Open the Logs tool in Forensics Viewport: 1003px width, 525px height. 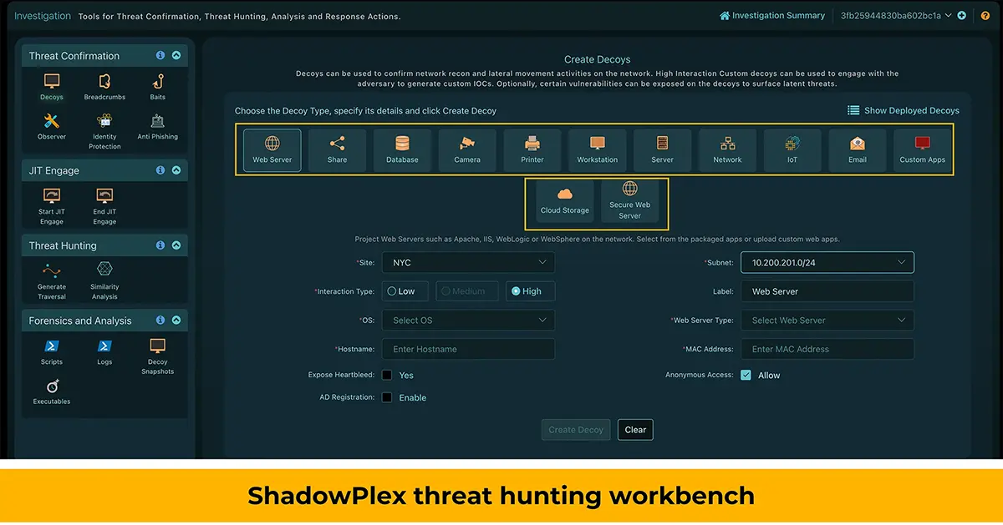tap(104, 351)
